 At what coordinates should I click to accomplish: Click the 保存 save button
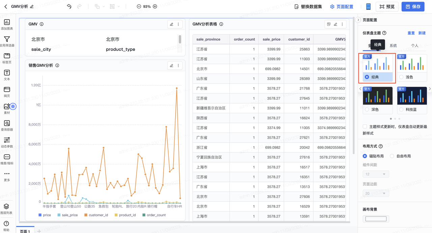tap(413, 6)
